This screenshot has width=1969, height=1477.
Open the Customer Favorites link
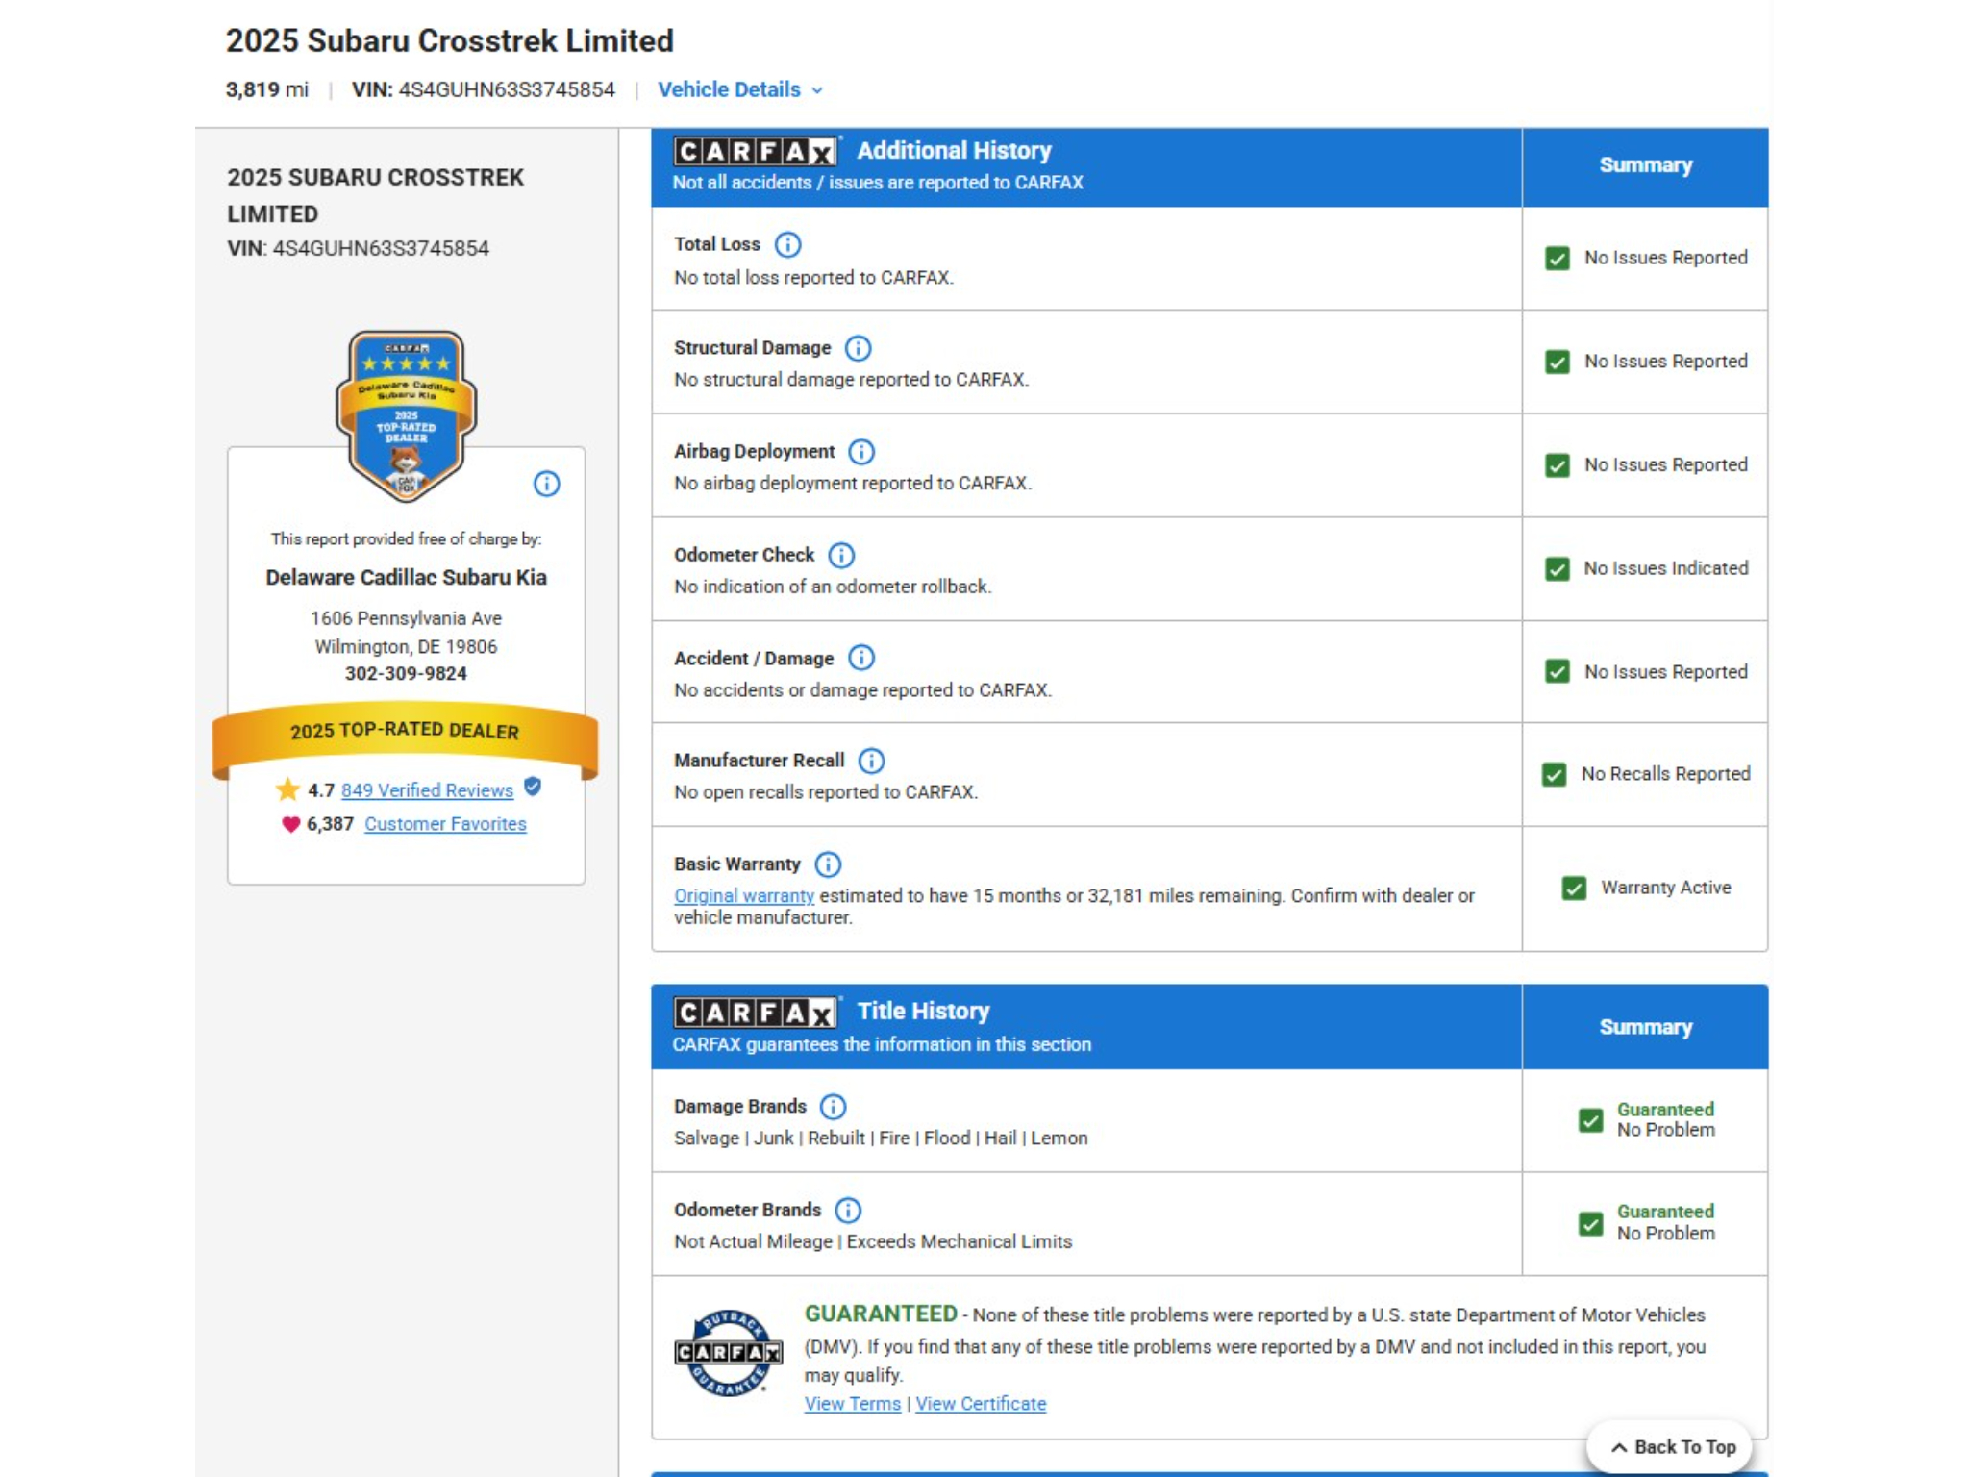coord(445,824)
